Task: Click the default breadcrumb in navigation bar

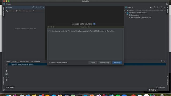Action: coord(7,4)
